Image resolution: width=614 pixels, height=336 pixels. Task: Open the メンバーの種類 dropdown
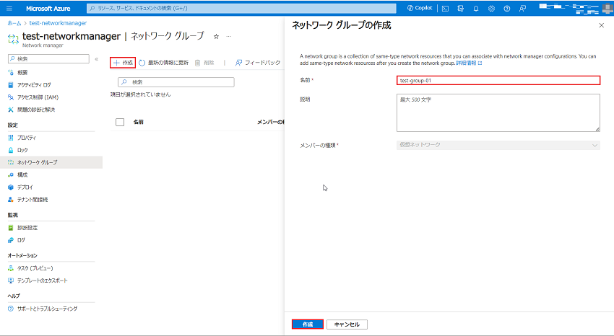pyautogui.click(x=498, y=145)
